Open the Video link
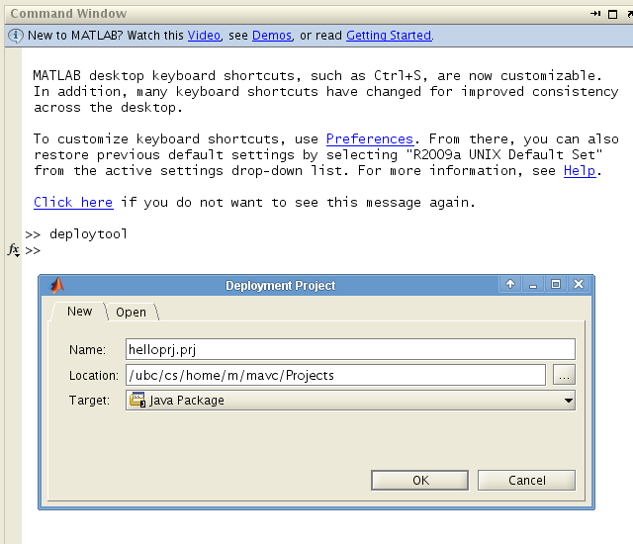The height and width of the screenshot is (544, 633). click(204, 36)
